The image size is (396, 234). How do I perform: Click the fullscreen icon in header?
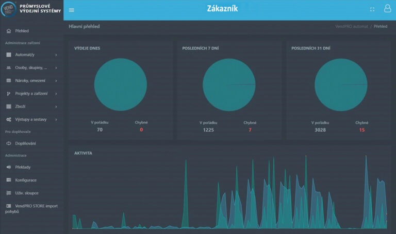(x=372, y=9)
